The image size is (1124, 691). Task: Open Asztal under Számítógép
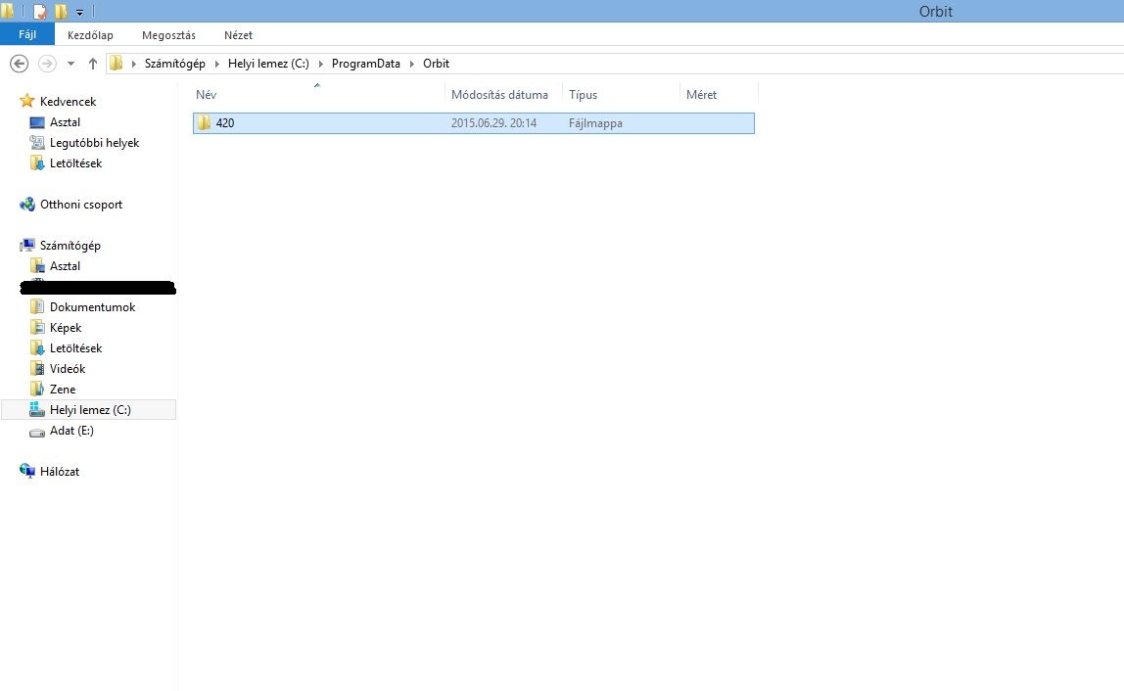65,266
